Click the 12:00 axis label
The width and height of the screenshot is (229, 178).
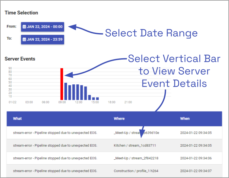coord(79,102)
